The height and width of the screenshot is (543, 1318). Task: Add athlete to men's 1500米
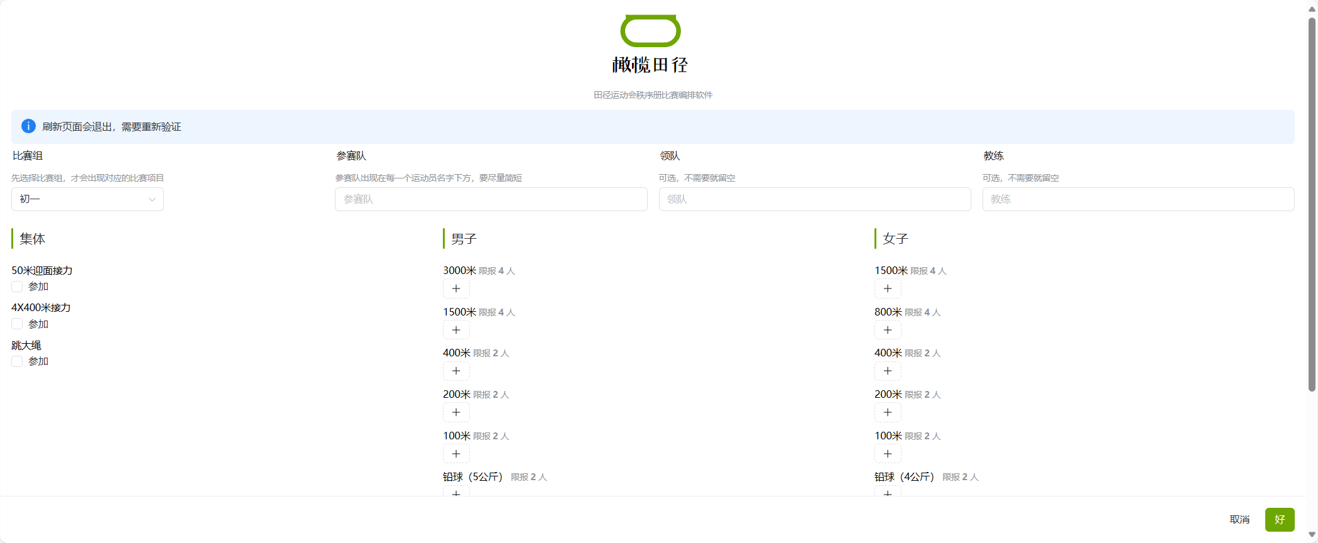456,330
